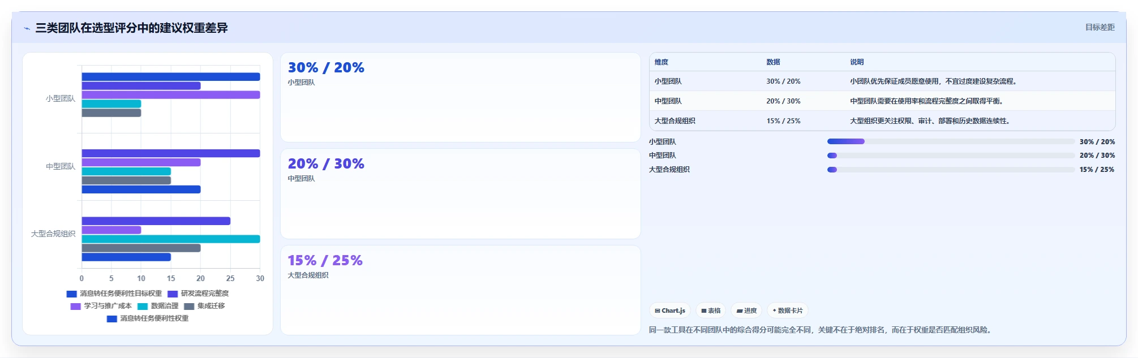The width and height of the screenshot is (1138, 358).
Task: Click the 目标差距 label in header
Action: pos(1100,27)
